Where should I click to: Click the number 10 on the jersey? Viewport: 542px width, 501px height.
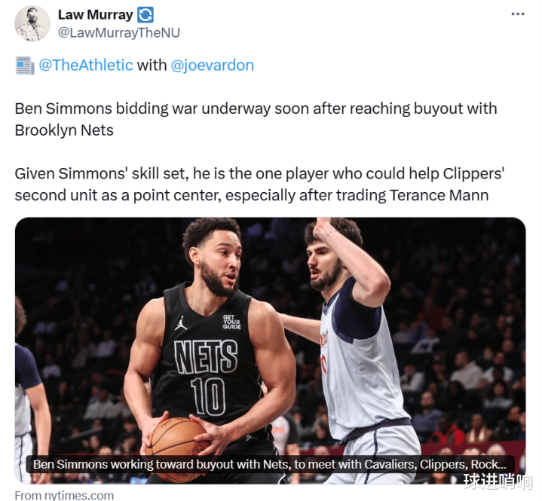click(208, 396)
